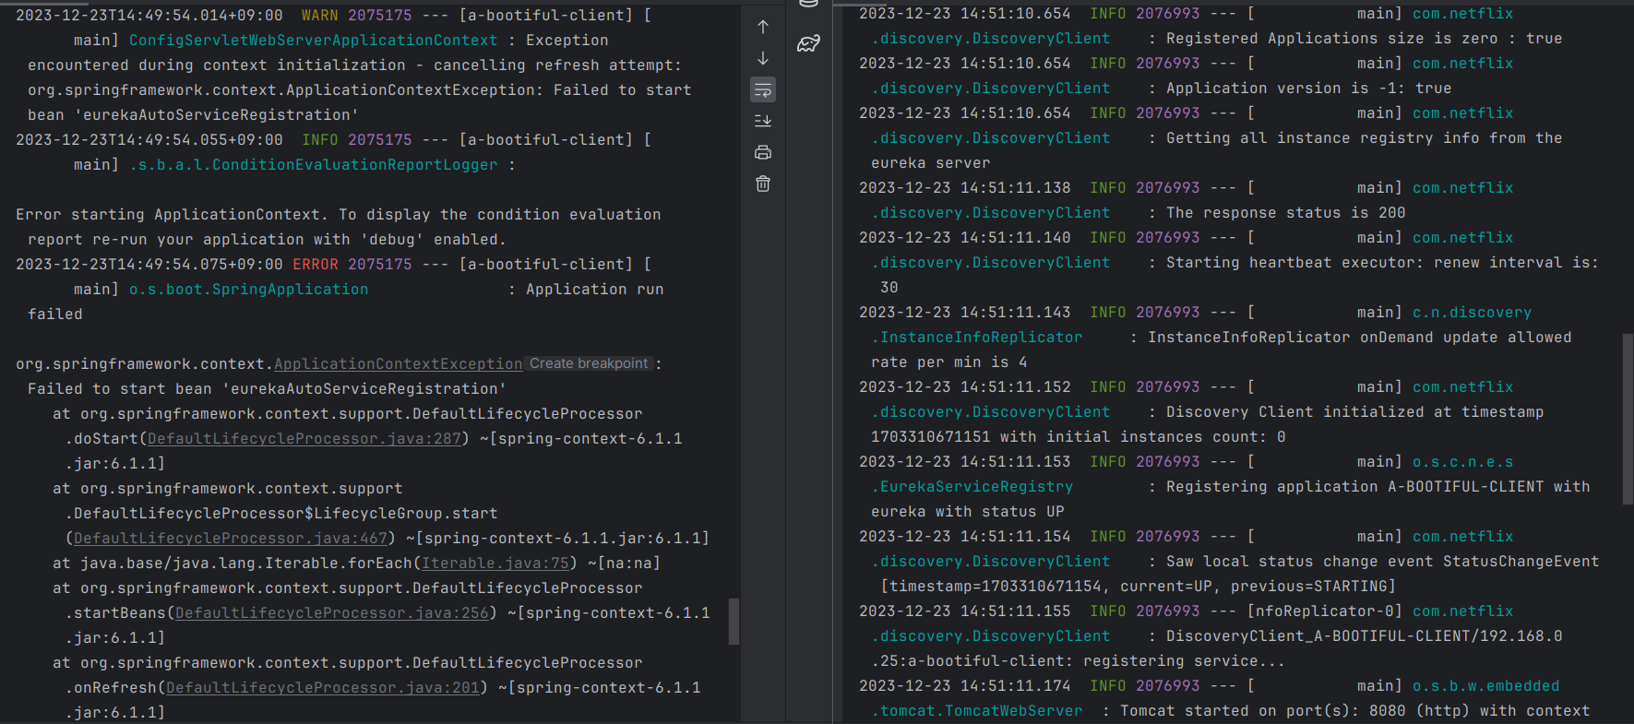Click the o.s.b.w.embedded package text
This screenshot has width=1634, height=724.
(1485, 686)
